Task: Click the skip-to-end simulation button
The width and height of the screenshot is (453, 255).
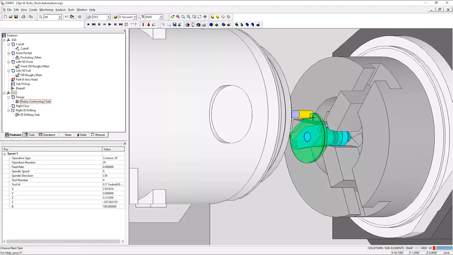Action: 121,25
